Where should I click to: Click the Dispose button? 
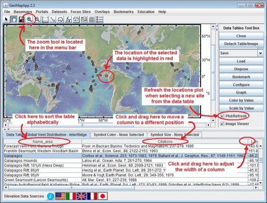coord(241,69)
